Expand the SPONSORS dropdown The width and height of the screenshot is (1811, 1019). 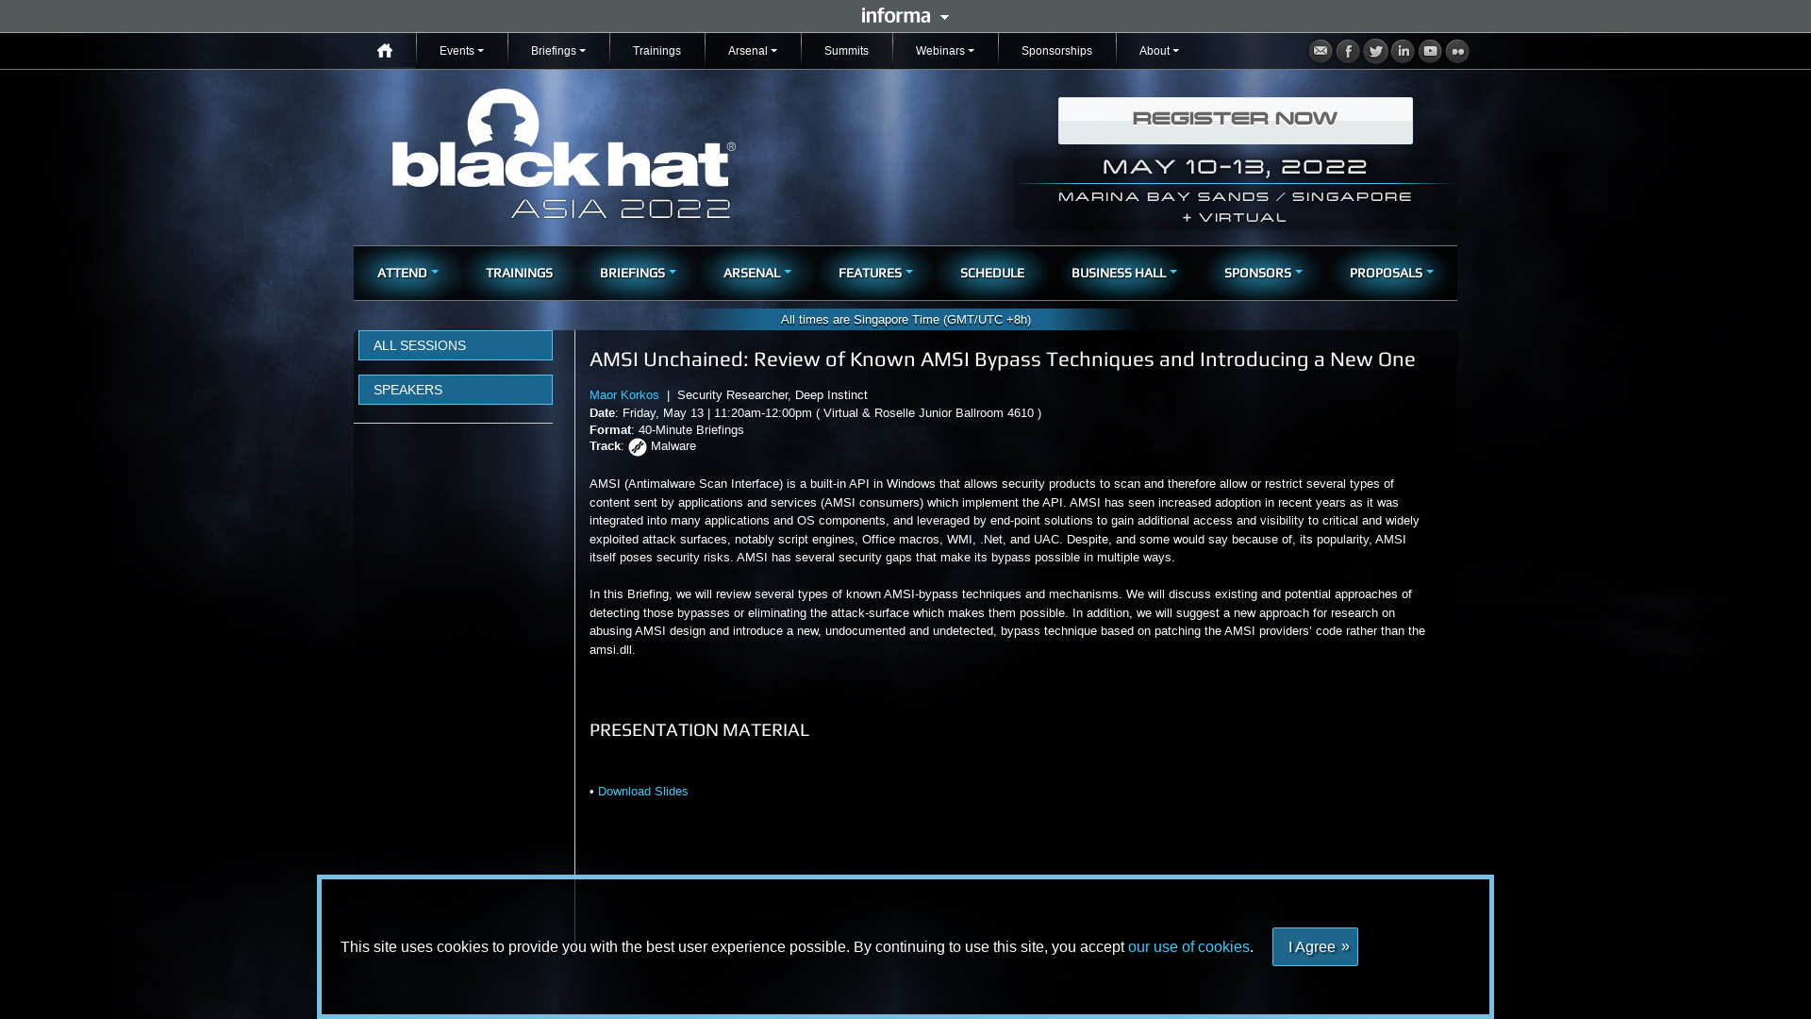pos(1262,273)
